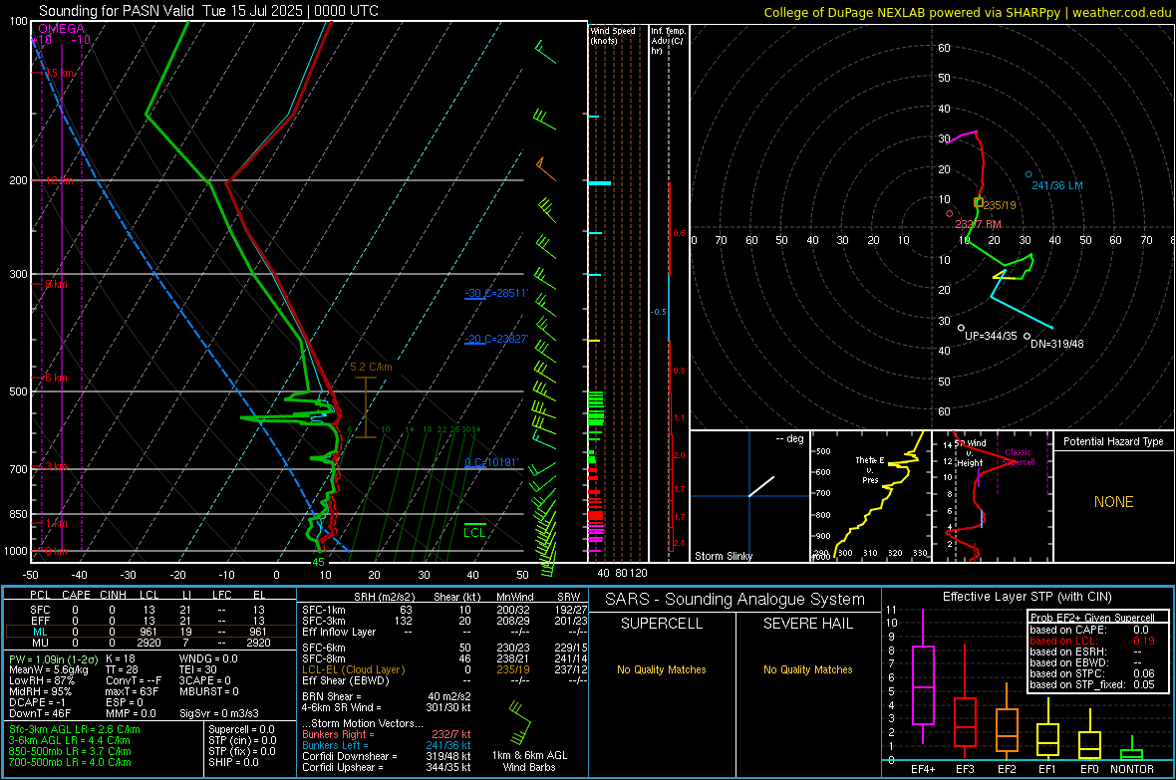The width and height of the screenshot is (1176, 780).
Task: Click the yellow mean wind square marker on hodograph
Action: tap(978, 202)
